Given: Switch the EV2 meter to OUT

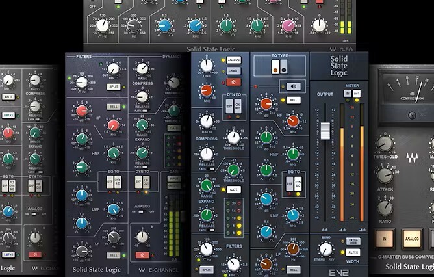Looking at the screenshot, I should (357, 94).
